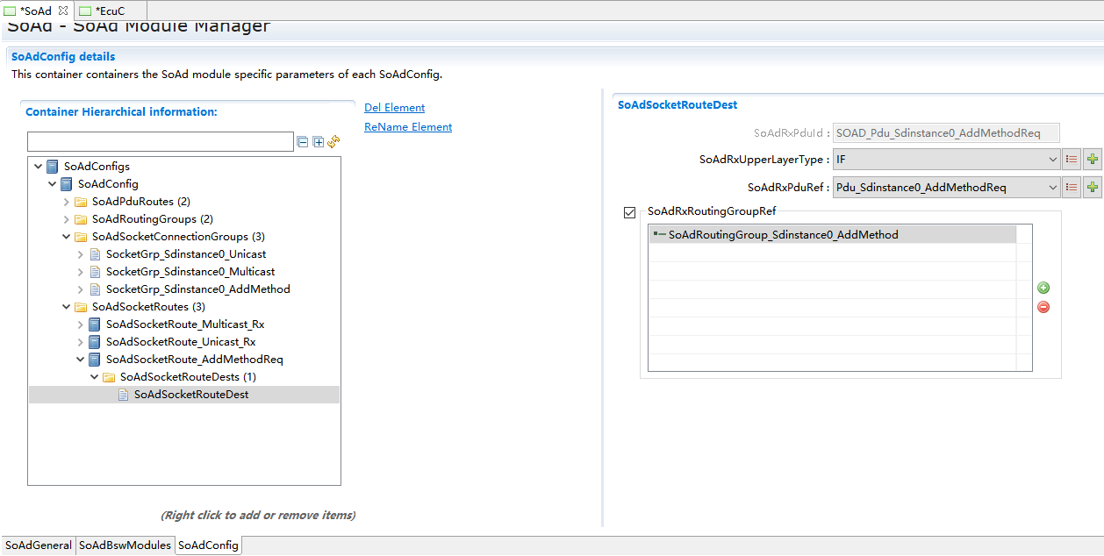Click the expand-all icon beside the tree filter
The width and height of the screenshot is (1104, 556).
click(x=319, y=142)
